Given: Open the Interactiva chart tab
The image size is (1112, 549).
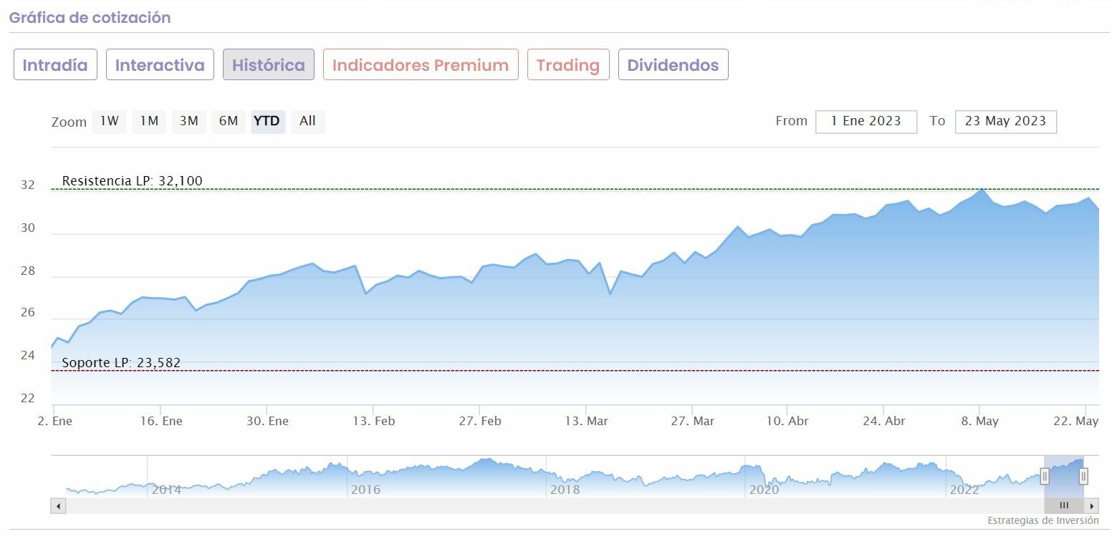Looking at the screenshot, I should [160, 65].
